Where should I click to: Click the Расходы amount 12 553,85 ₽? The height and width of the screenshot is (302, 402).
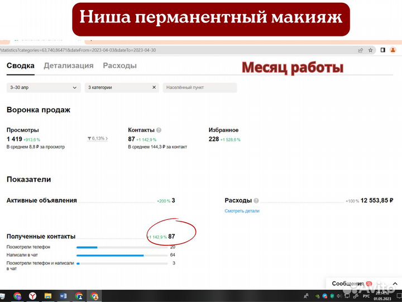click(377, 201)
